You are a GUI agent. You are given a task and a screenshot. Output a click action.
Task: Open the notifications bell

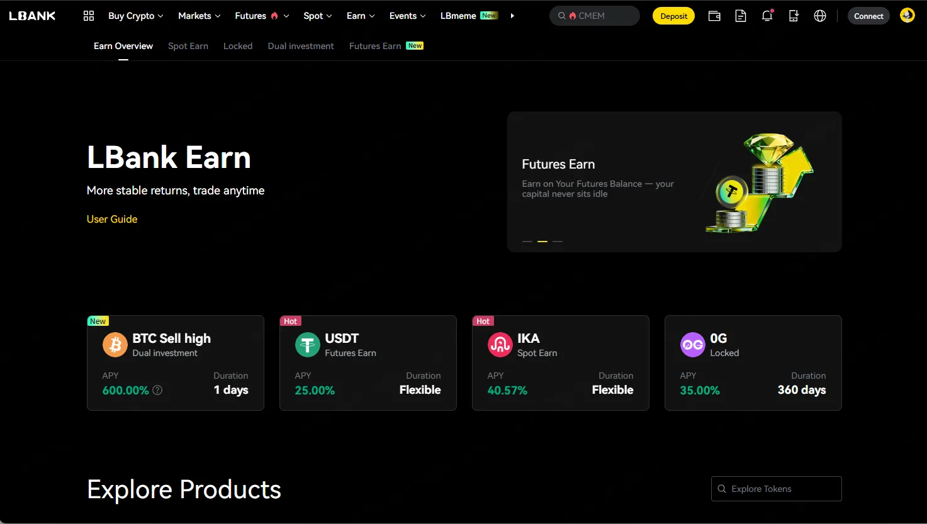pyautogui.click(x=767, y=16)
